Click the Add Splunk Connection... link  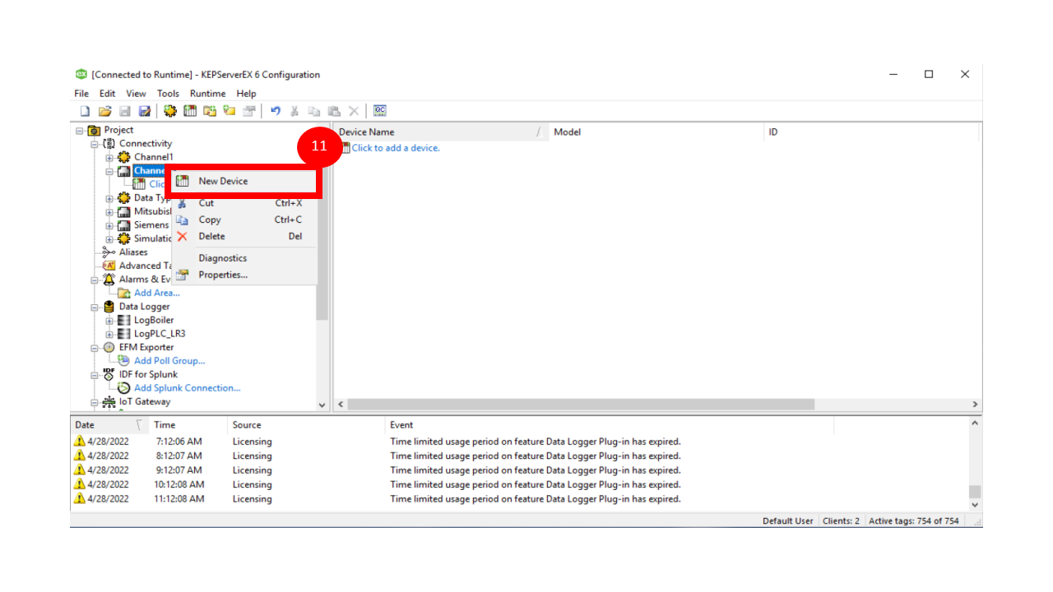pos(188,388)
